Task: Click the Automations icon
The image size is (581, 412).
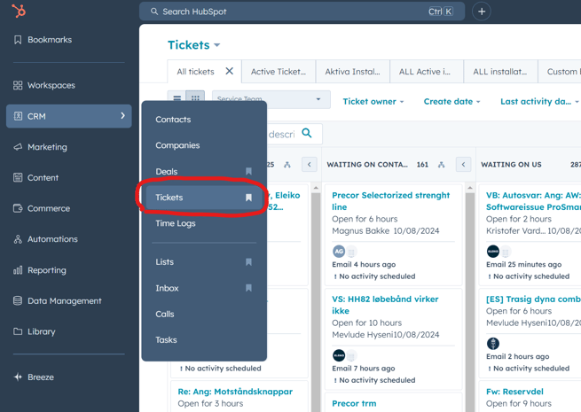Action: coord(18,239)
